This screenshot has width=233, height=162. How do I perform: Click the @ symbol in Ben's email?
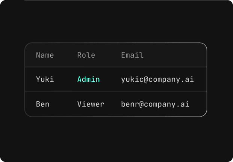click(141, 104)
